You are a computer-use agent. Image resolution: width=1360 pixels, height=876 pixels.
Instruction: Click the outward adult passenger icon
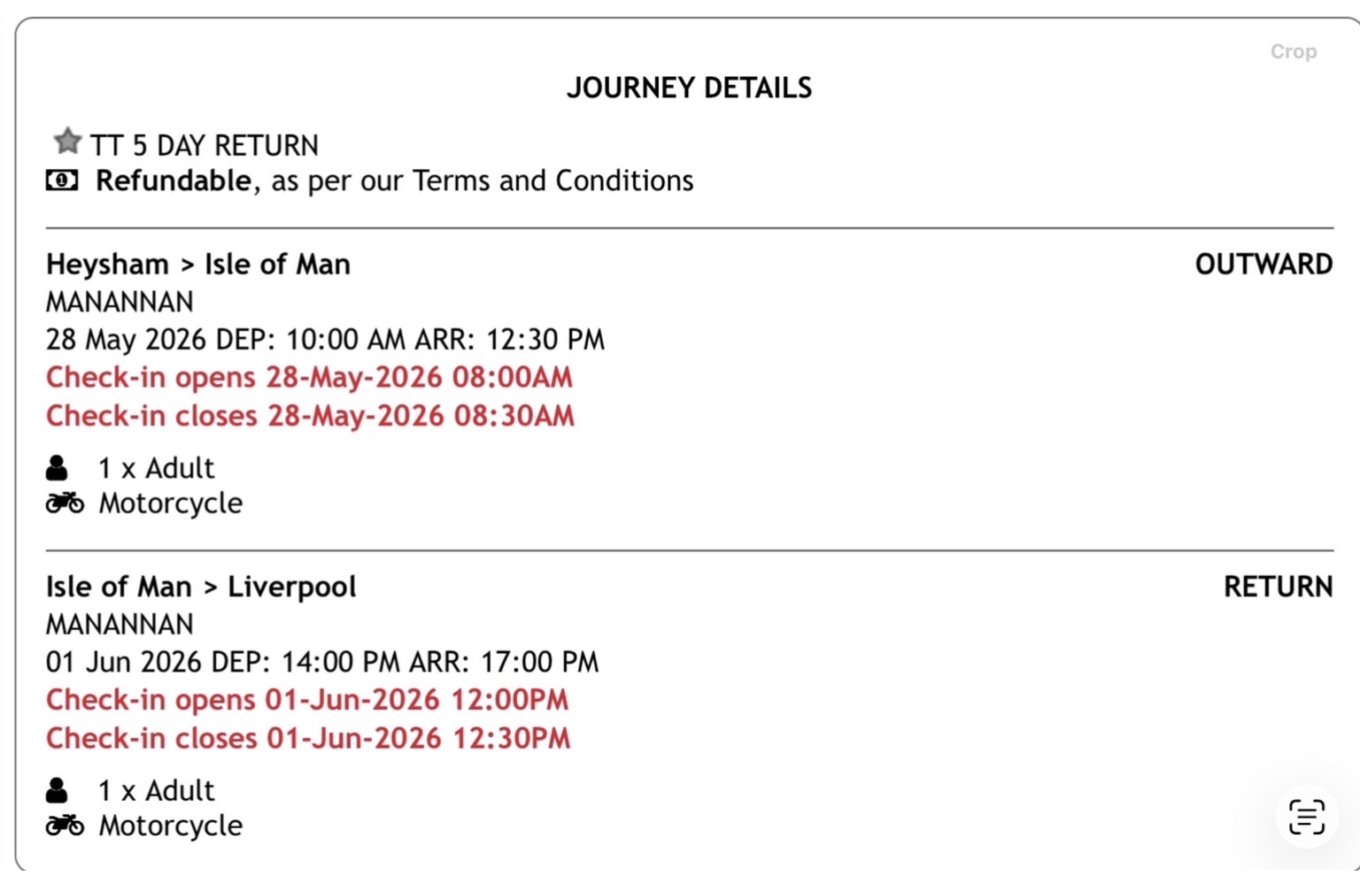point(57,468)
